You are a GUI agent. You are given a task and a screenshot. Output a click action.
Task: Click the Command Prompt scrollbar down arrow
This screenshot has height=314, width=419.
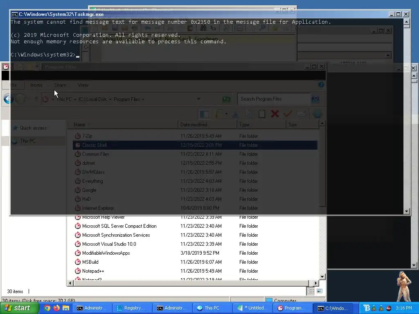click(406, 211)
